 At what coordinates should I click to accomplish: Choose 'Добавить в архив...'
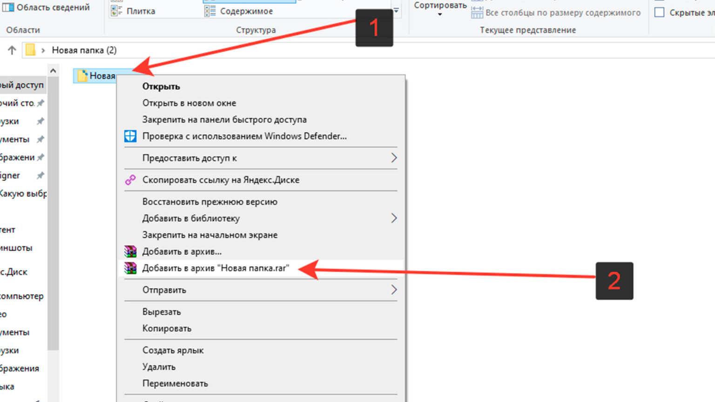[x=182, y=252]
